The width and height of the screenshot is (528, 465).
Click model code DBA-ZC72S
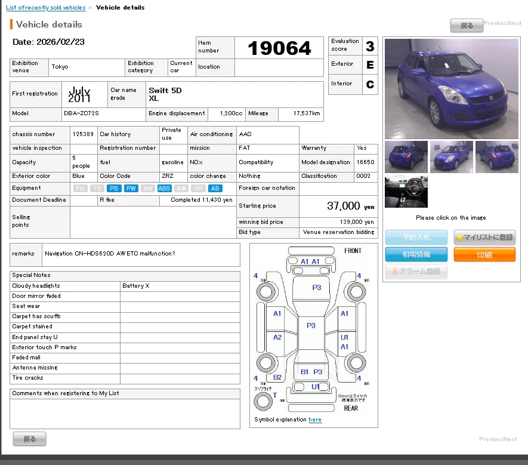81,113
